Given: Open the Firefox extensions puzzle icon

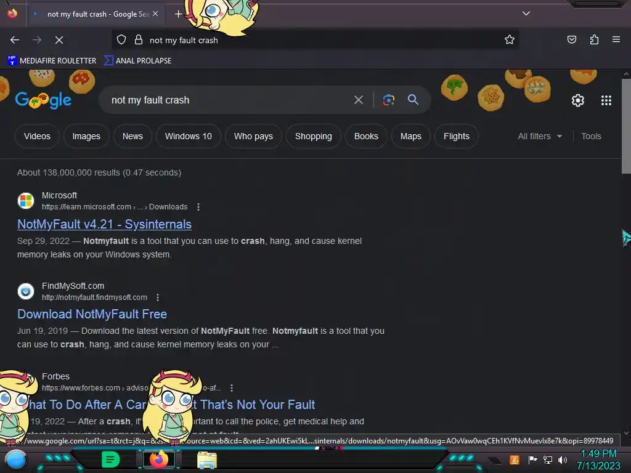Looking at the screenshot, I should pyautogui.click(x=594, y=39).
